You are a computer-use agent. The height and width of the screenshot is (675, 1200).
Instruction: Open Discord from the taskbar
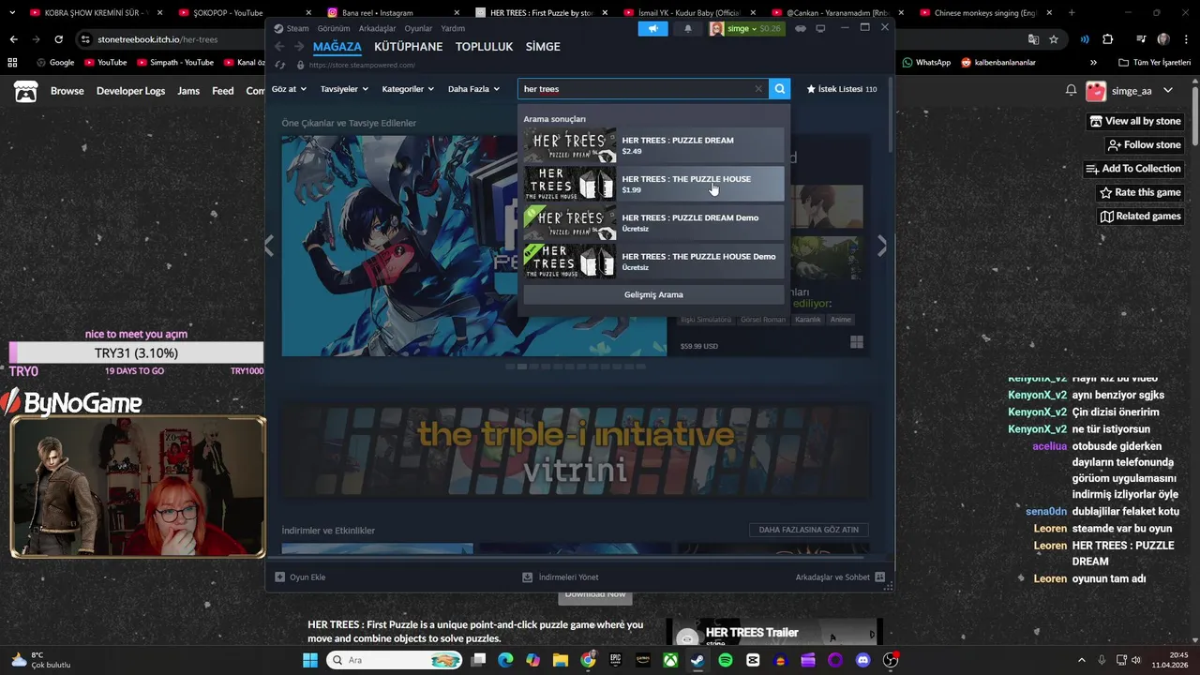862,660
